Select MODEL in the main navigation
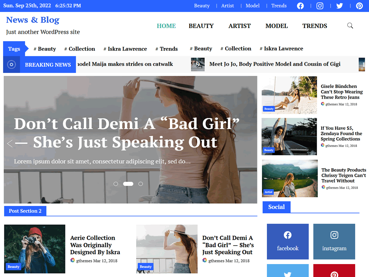 pos(276,26)
